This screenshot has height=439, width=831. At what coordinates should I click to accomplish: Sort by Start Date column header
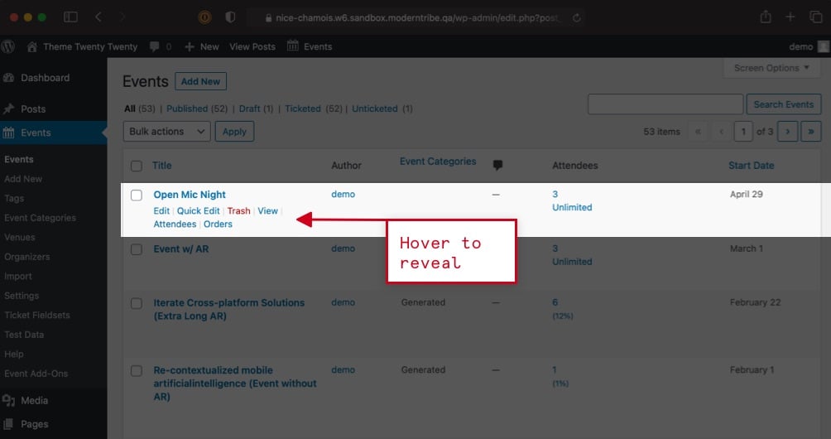751,166
